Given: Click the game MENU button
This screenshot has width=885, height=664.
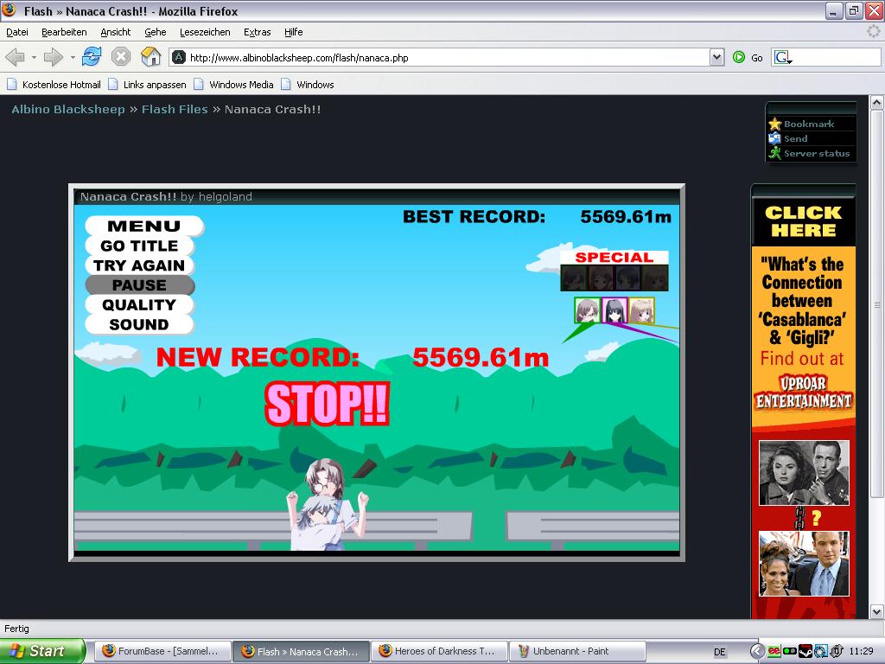Looking at the screenshot, I should (144, 226).
